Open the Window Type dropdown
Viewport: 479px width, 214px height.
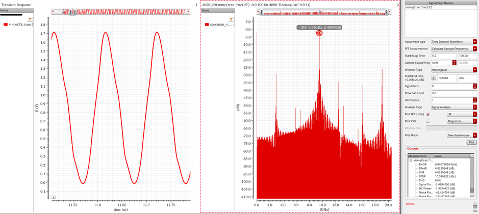tap(474, 70)
